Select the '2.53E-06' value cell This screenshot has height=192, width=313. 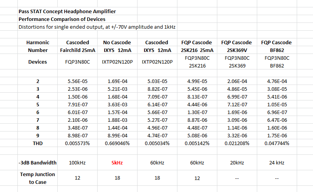(x=77, y=89)
